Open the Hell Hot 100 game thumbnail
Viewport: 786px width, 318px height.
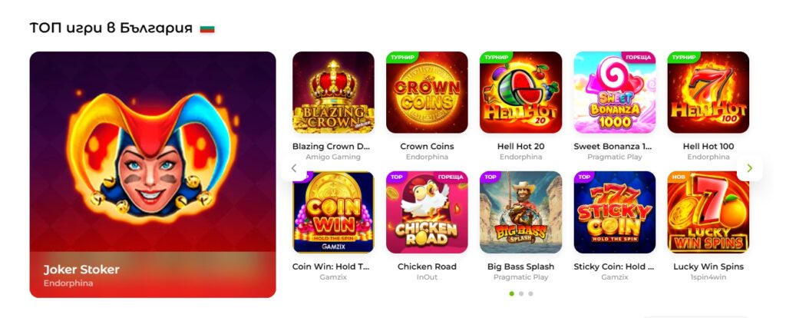pyautogui.click(x=708, y=92)
